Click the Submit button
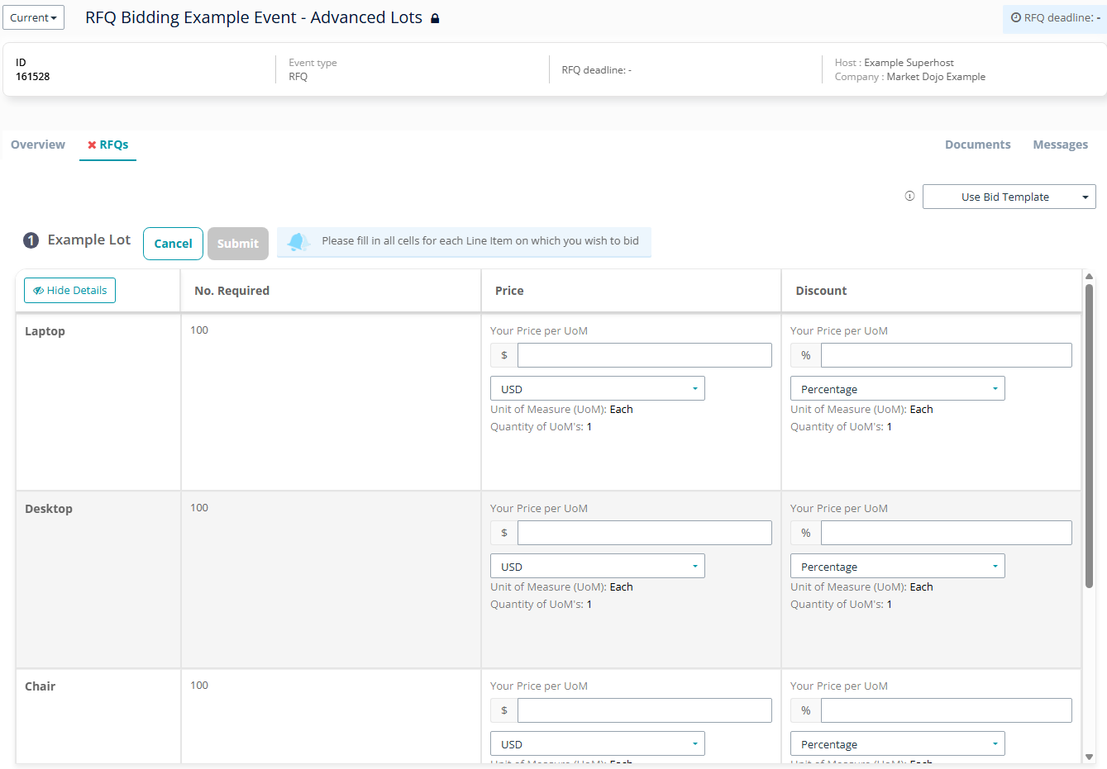The width and height of the screenshot is (1107, 769). point(238,244)
